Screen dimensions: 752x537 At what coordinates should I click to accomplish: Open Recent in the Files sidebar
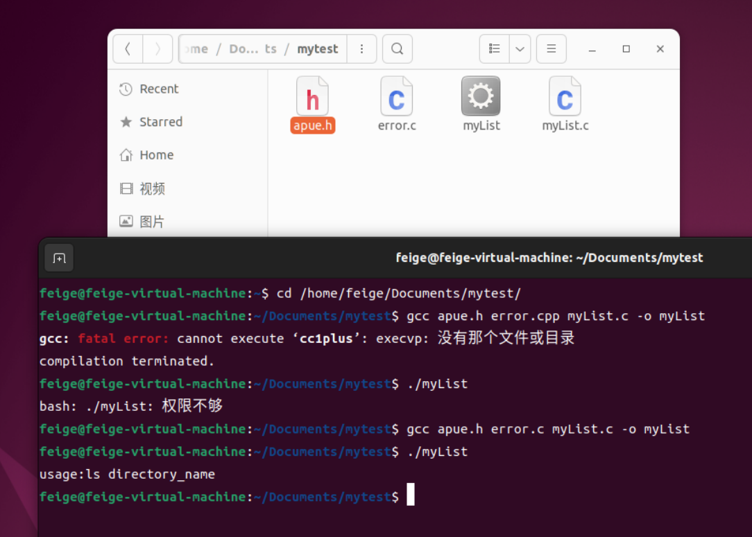pyautogui.click(x=187, y=89)
